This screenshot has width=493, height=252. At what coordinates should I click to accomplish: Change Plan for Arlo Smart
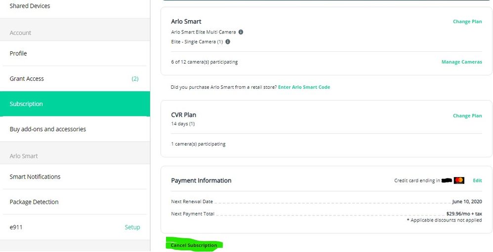467,22
